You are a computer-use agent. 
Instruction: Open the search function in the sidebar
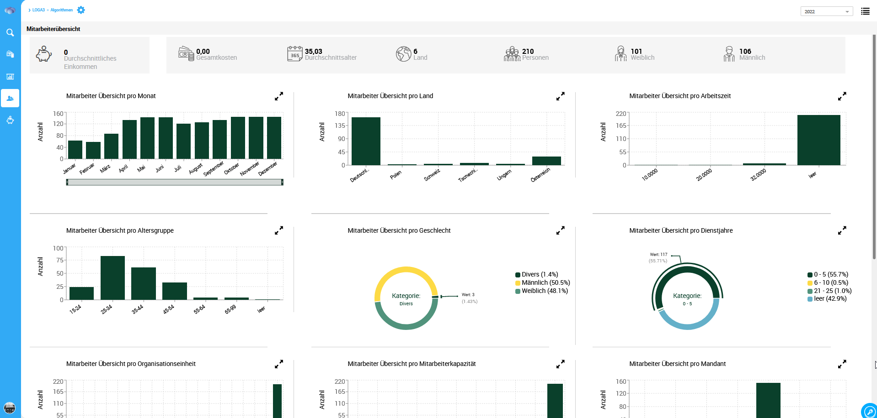[x=10, y=32]
